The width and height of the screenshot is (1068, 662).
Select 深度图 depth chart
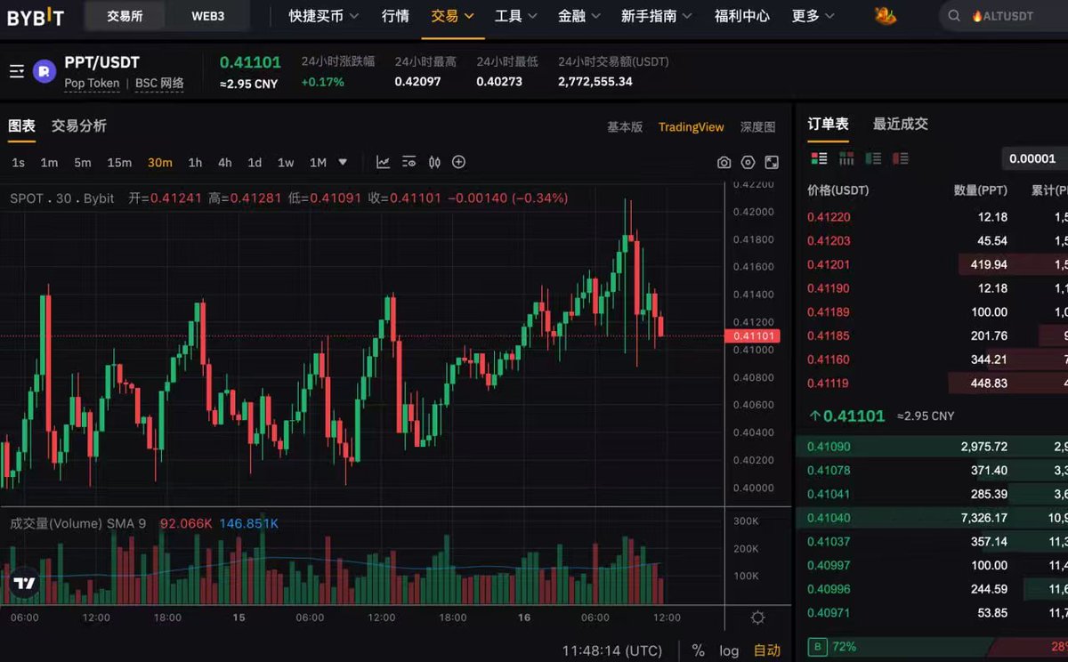pyautogui.click(x=757, y=127)
